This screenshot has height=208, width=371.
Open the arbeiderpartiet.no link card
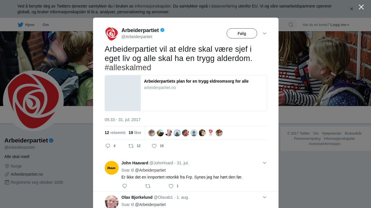point(186,93)
